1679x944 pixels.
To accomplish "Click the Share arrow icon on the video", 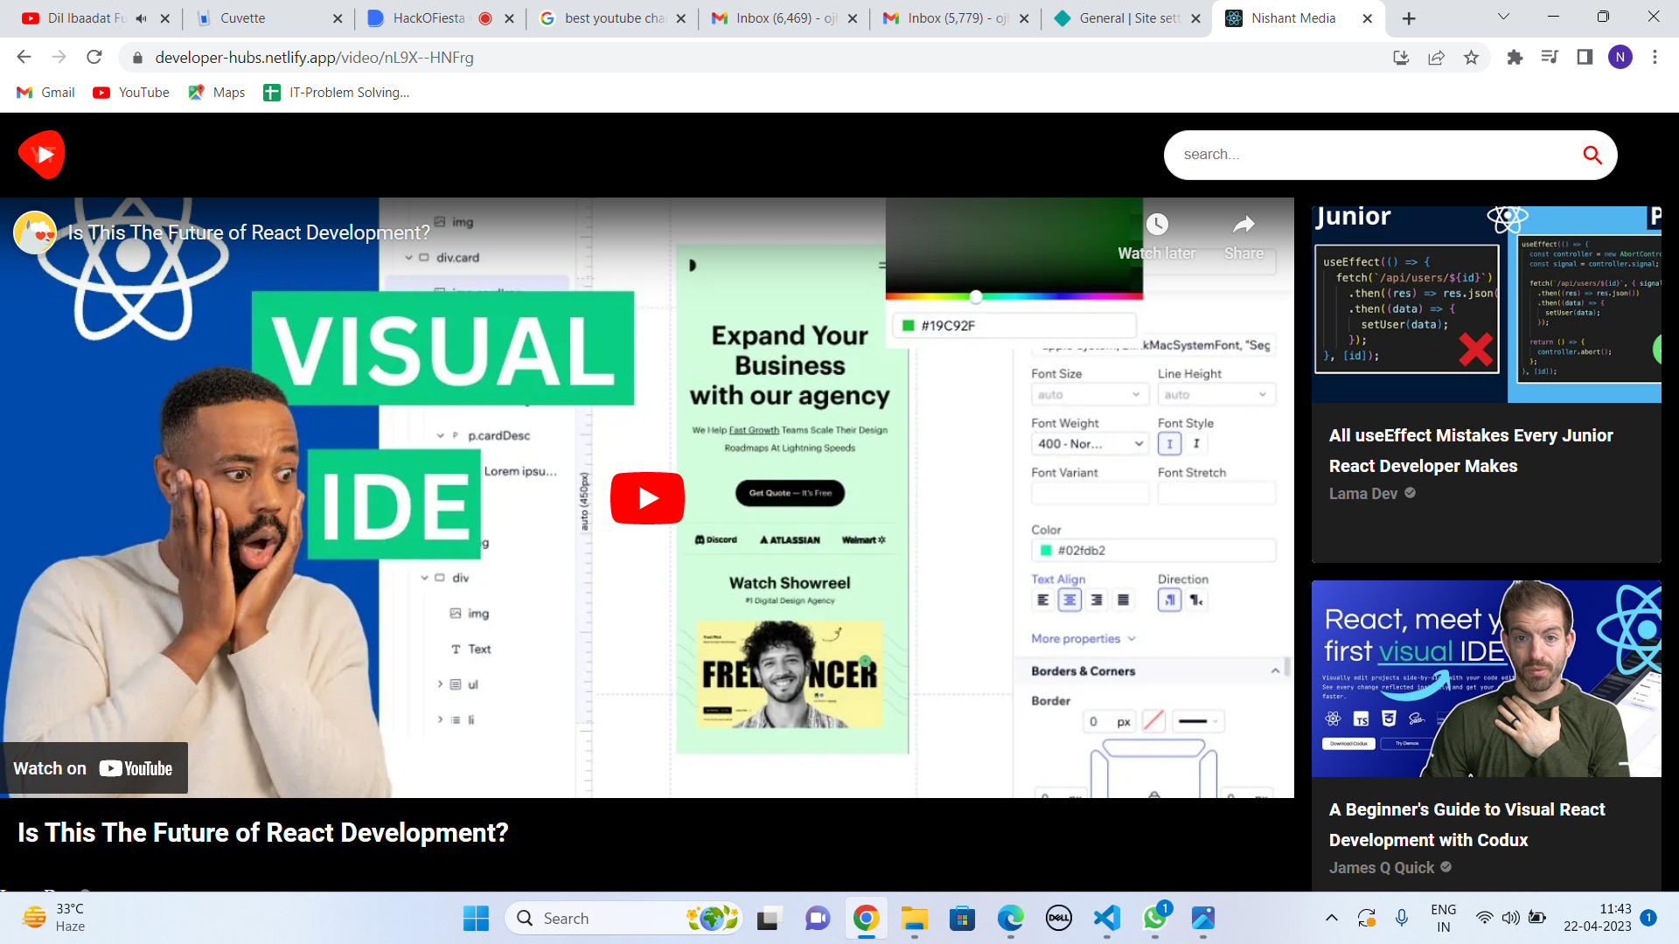I will [x=1244, y=225].
